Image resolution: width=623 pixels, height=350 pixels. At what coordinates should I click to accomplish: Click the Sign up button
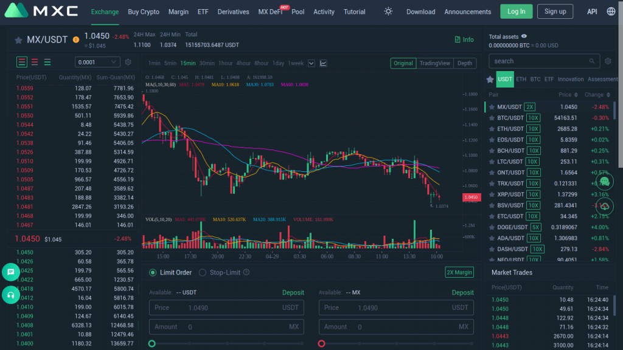pyautogui.click(x=555, y=12)
